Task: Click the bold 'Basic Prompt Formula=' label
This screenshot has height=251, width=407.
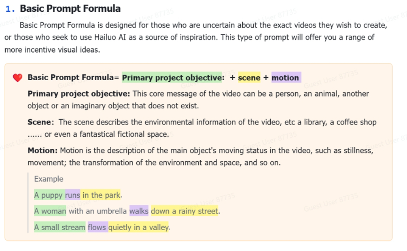Action: pyautogui.click(x=73, y=77)
